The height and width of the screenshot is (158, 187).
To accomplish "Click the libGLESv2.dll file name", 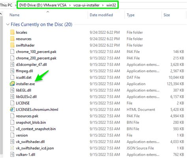I will tap(26, 97).
